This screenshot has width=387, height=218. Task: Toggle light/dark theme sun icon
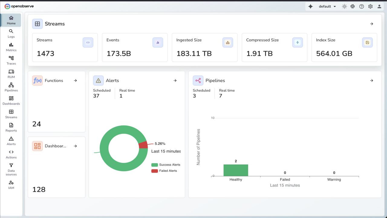pos(344,6)
